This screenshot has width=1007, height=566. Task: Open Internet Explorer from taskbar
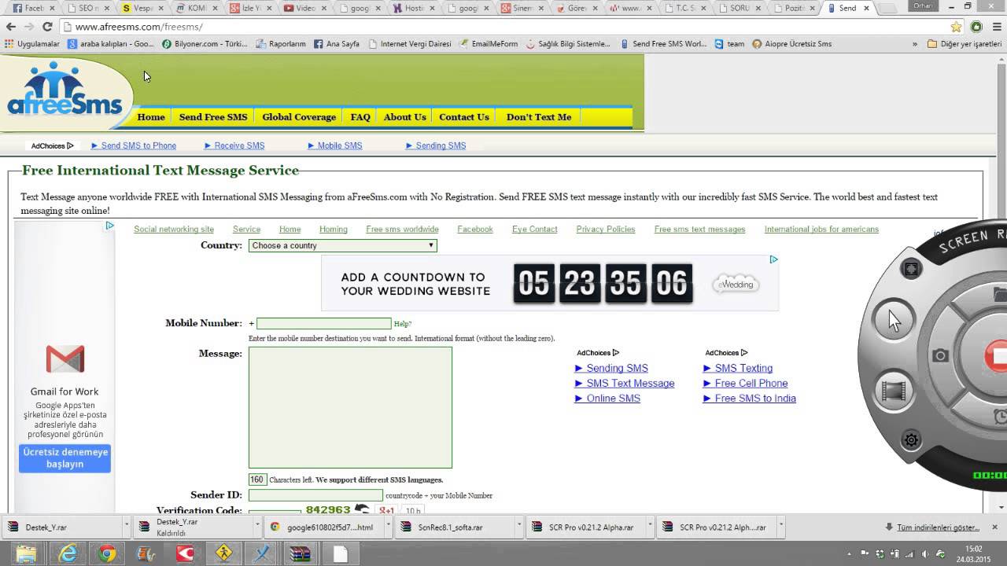coord(68,553)
